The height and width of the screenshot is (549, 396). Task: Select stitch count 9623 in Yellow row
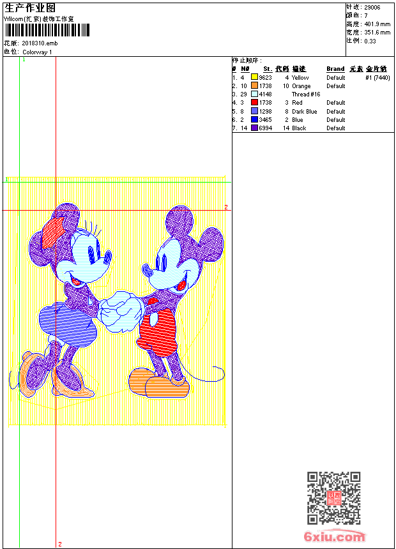[x=265, y=78]
